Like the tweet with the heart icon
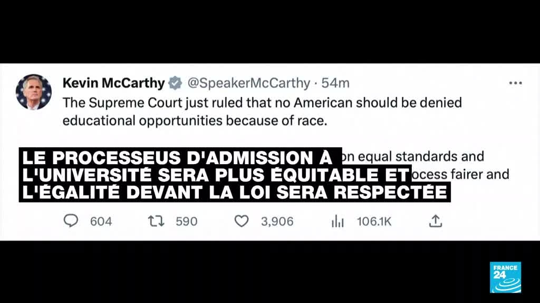 pyautogui.click(x=242, y=221)
